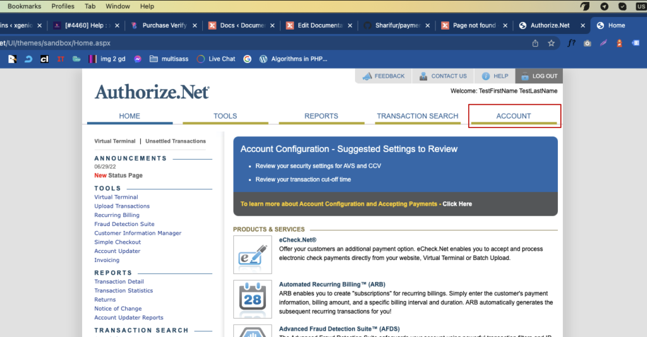Screen dimensions: 647x337
Task: Open 'Upload Transactions' link
Action: point(122,206)
